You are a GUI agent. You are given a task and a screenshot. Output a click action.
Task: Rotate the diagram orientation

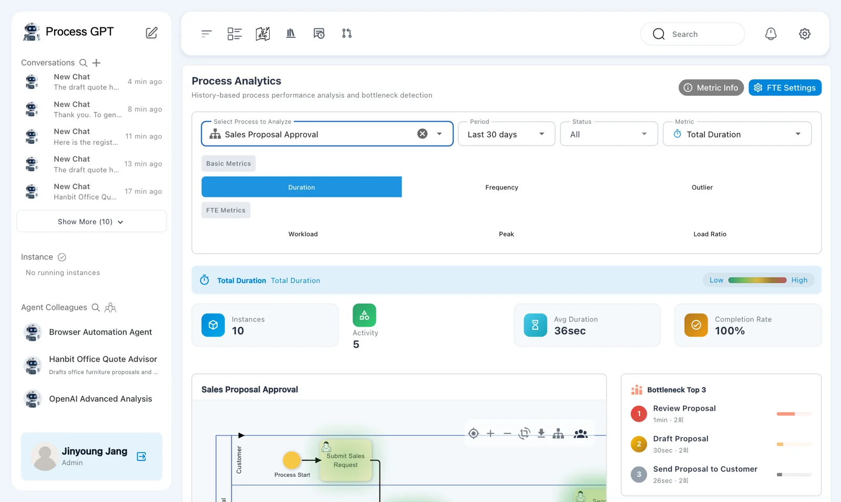pyautogui.click(x=524, y=434)
